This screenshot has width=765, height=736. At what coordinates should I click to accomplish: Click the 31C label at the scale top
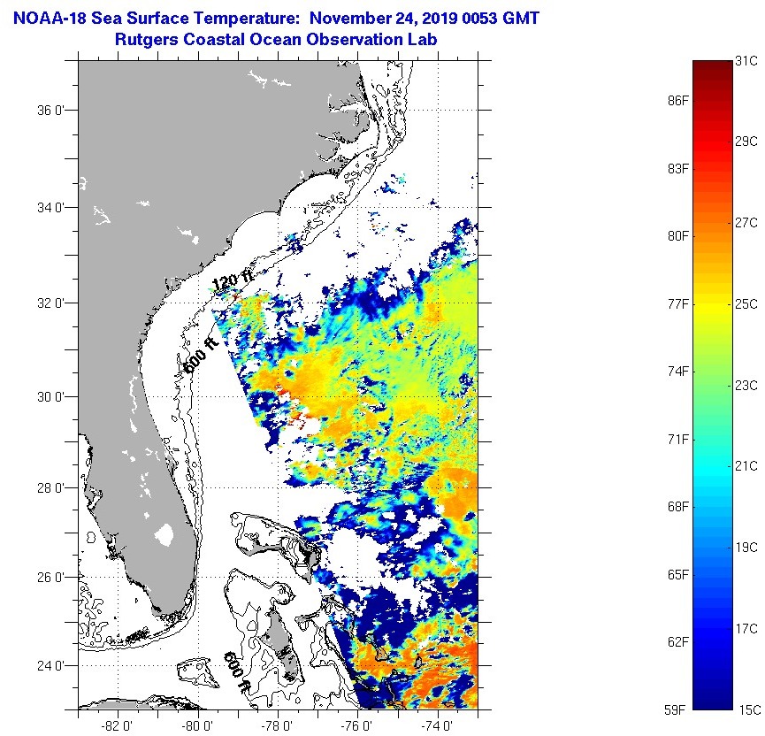[746, 61]
